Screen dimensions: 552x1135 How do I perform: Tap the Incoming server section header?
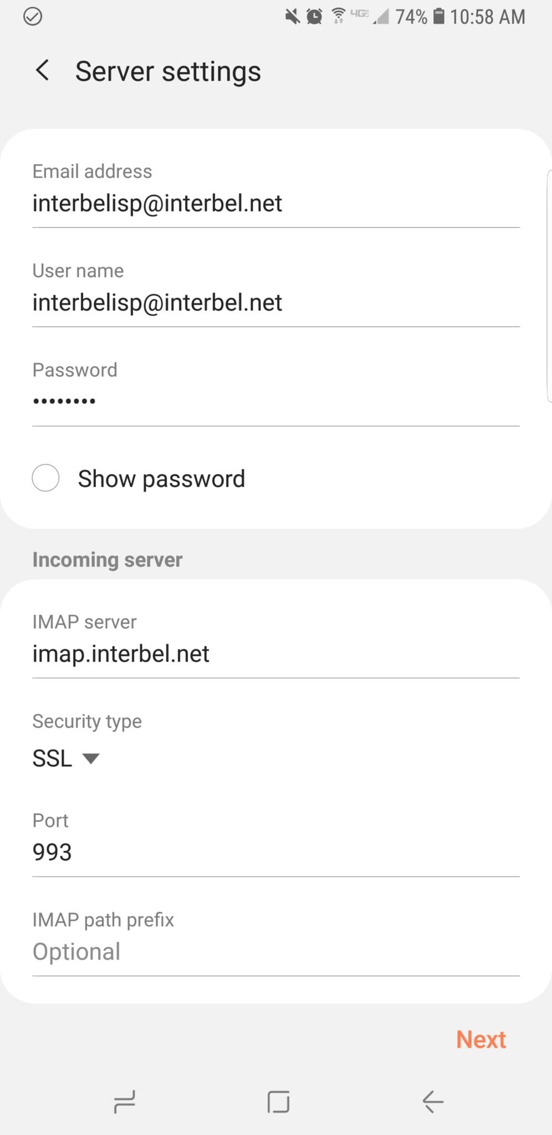tap(107, 559)
